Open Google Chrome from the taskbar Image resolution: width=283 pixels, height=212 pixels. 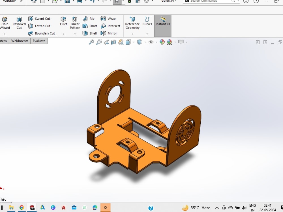(x=22, y=207)
